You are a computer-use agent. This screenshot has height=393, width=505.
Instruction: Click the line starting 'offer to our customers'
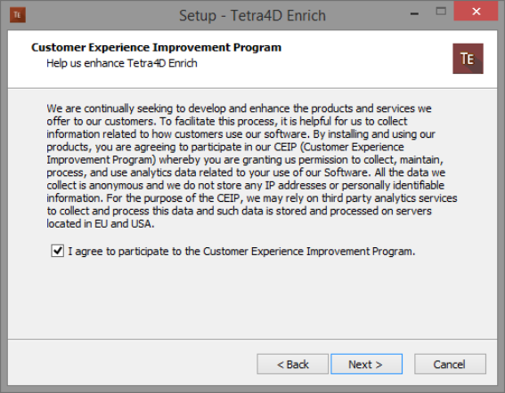coord(227,121)
